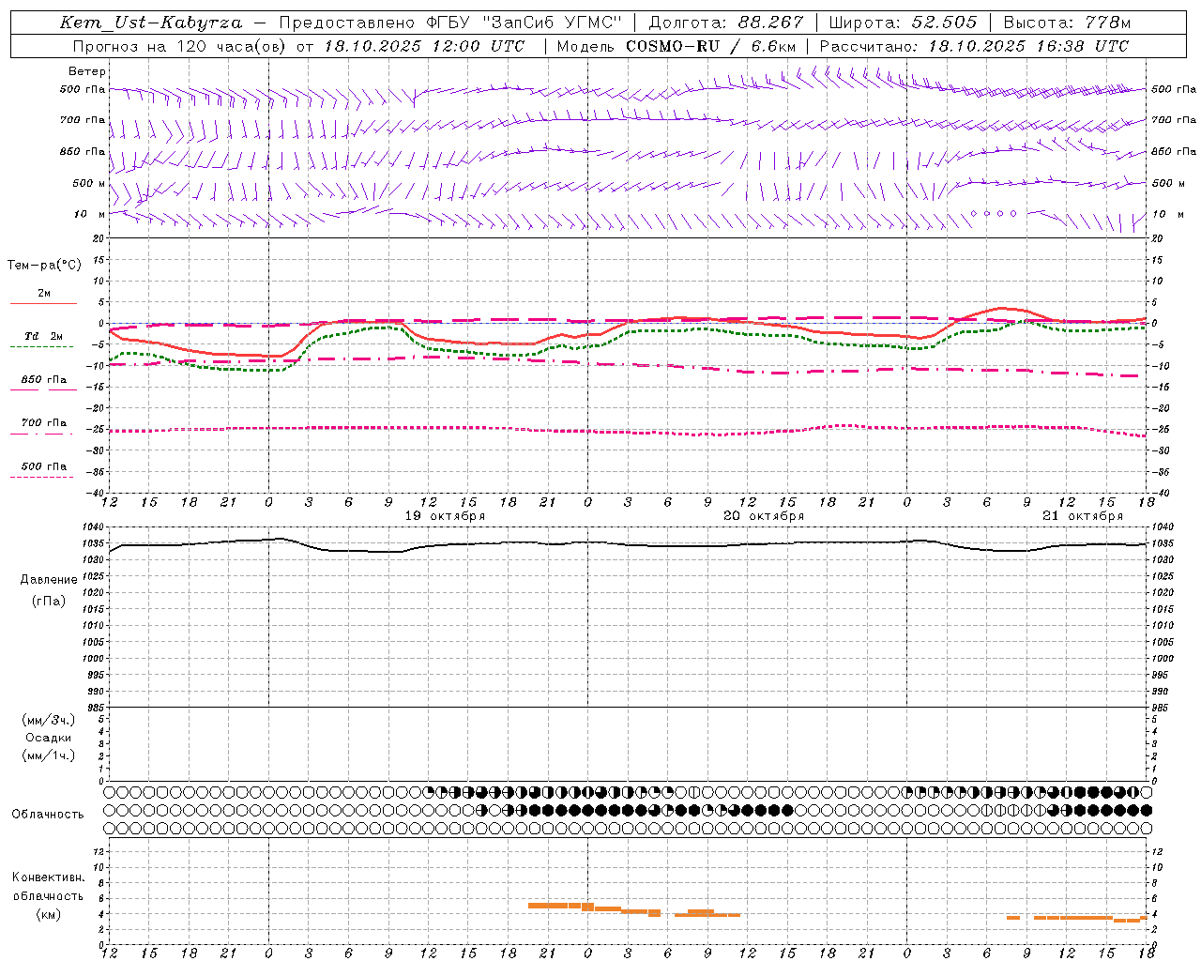1201x961 pixels.
Task: Click the Осадки panel label
Action: pos(49,738)
